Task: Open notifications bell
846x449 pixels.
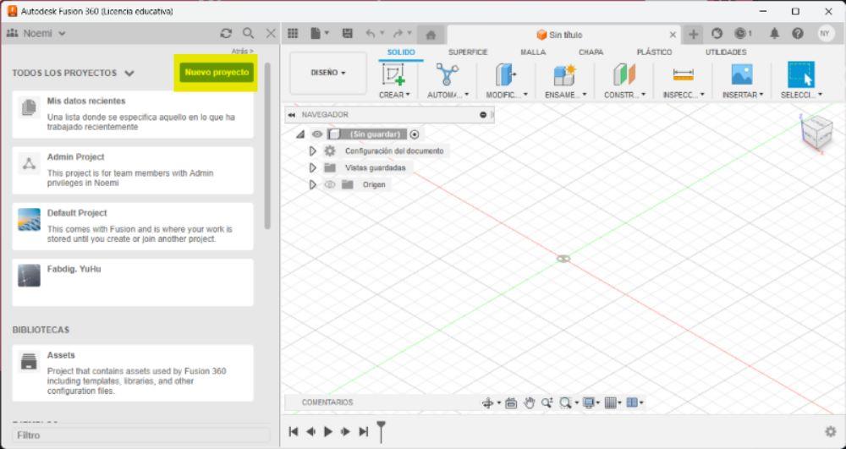Action: (774, 34)
